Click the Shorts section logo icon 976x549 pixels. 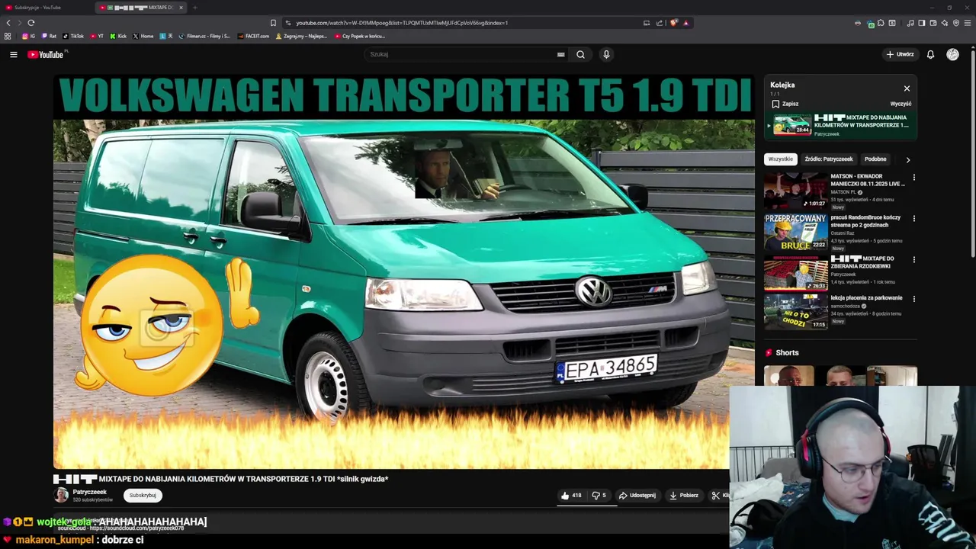tap(769, 353)
